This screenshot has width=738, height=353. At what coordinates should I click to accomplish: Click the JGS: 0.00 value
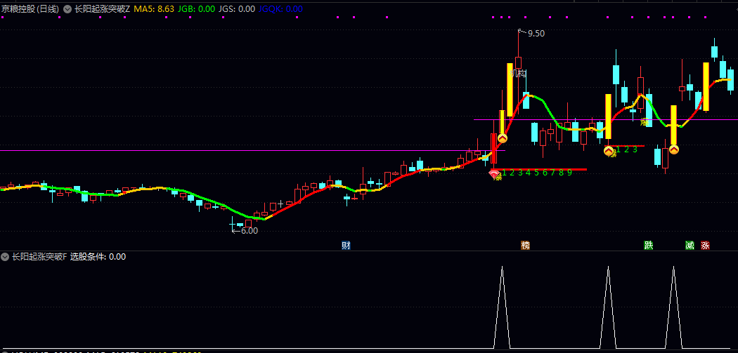pyautogui.click(x=238, y=9)
